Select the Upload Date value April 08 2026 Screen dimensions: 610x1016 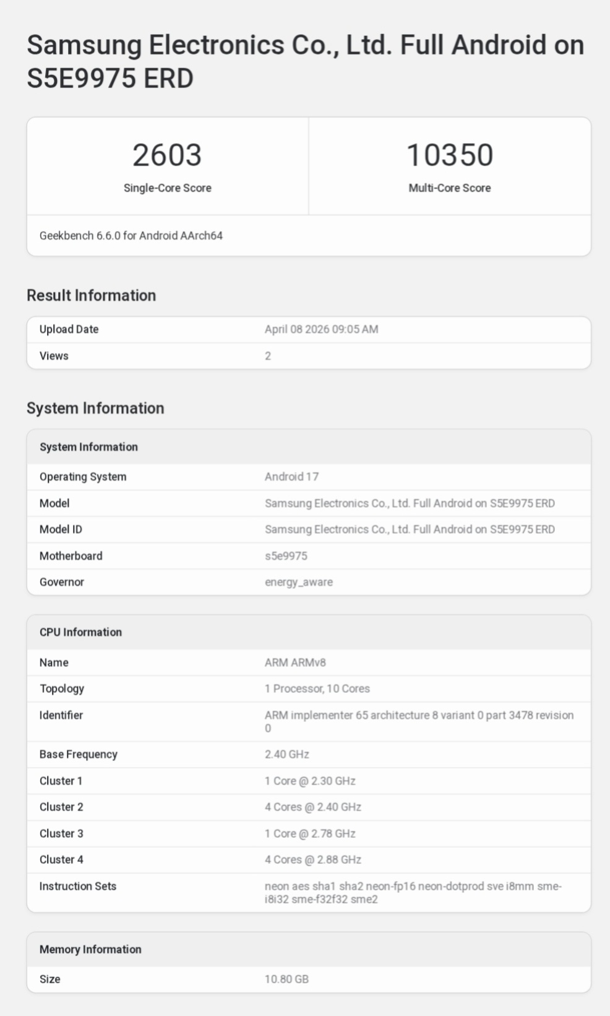(x=321, y=329)
